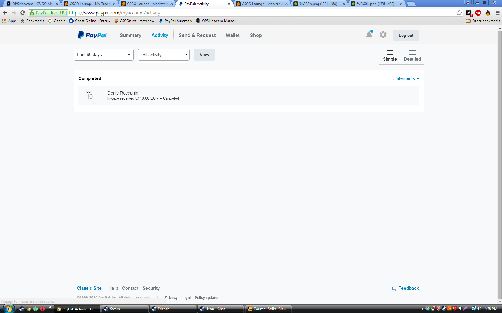
Task: Click the Feedback link
Action: (x=406, y=288)
